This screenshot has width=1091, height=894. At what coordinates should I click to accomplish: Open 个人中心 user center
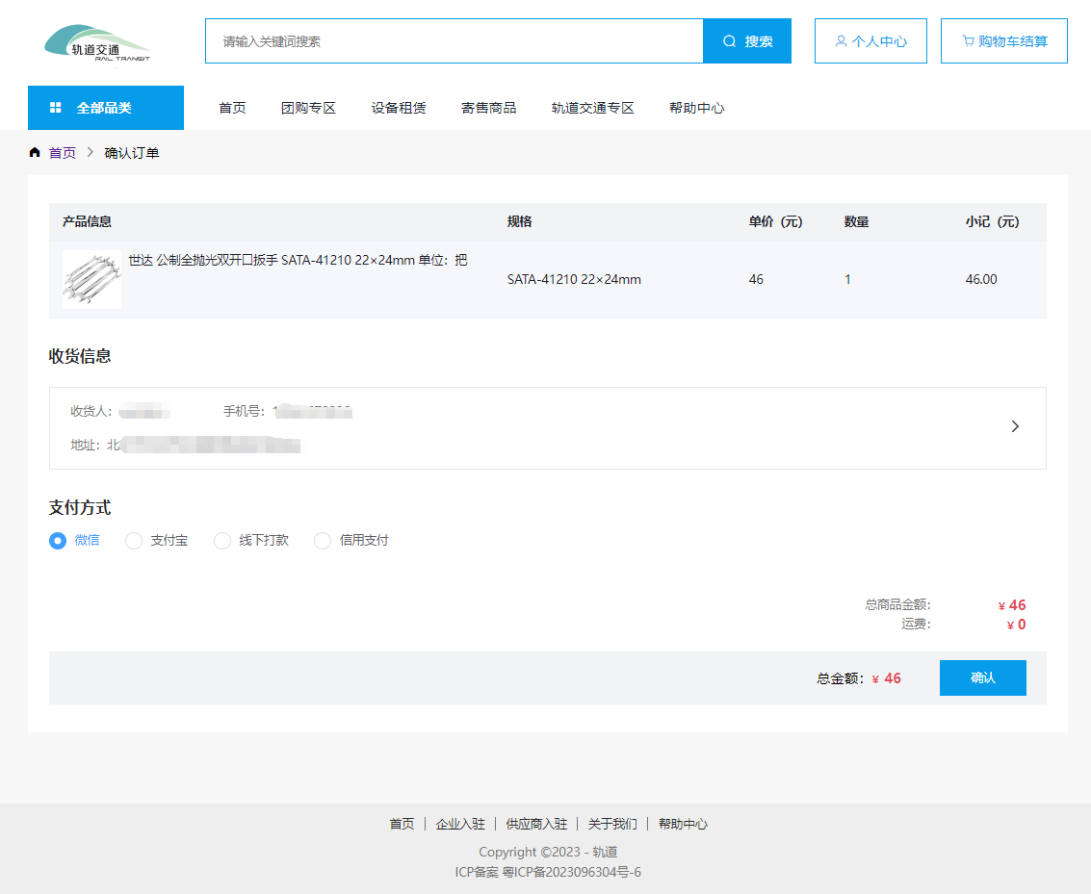coord(870,41)
